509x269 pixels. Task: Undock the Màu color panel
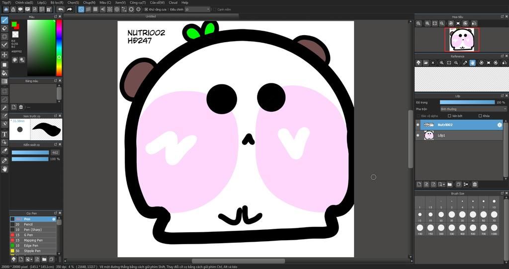pyautogui.click(x=56, y=16)
